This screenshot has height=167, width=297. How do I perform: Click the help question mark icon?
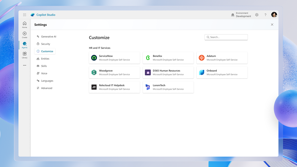[265, 15]
